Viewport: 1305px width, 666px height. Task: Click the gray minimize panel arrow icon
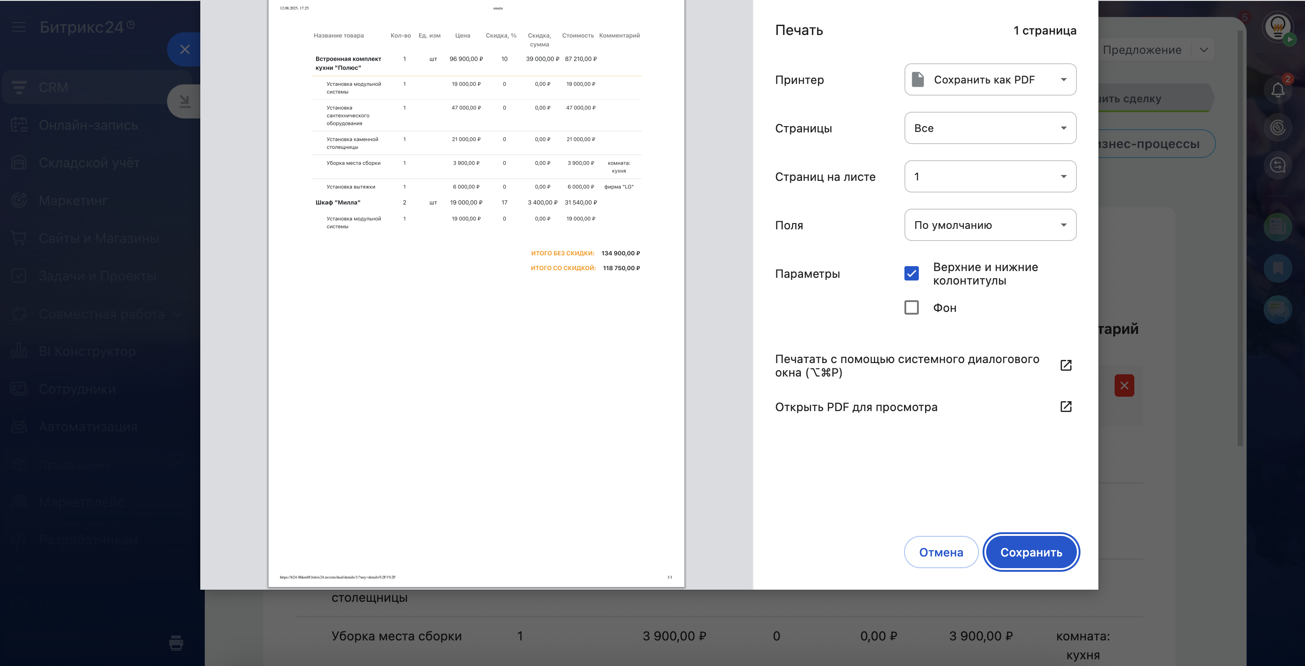pyautogui.click(x=185, y=102)
